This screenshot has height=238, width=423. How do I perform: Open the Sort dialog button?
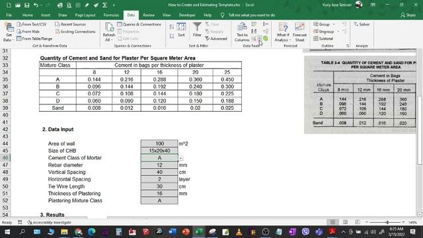coord(181,30)
